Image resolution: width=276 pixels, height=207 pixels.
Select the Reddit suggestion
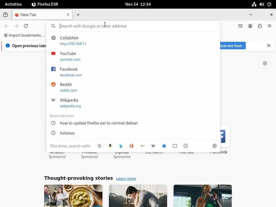point(133,87)
